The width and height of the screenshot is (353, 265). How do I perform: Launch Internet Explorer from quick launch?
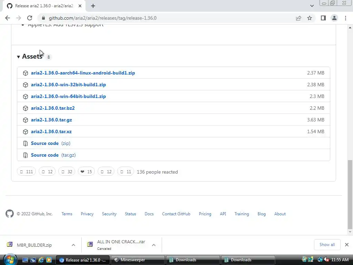(41, 260)
